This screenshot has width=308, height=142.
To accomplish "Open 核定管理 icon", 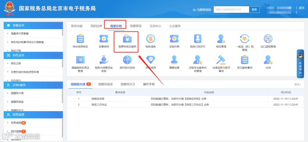I will pyautogui.click(x=221, y=39).
